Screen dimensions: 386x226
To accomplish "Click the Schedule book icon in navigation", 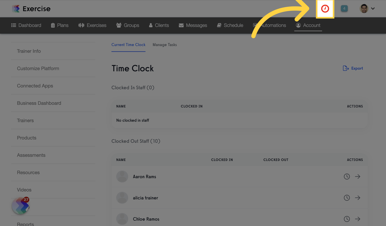I will pos(219,25).
